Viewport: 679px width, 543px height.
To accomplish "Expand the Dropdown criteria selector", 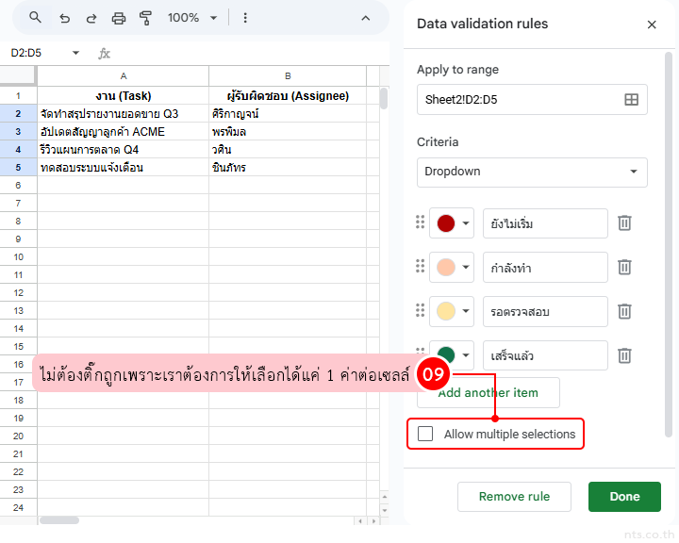I will 532,172.
